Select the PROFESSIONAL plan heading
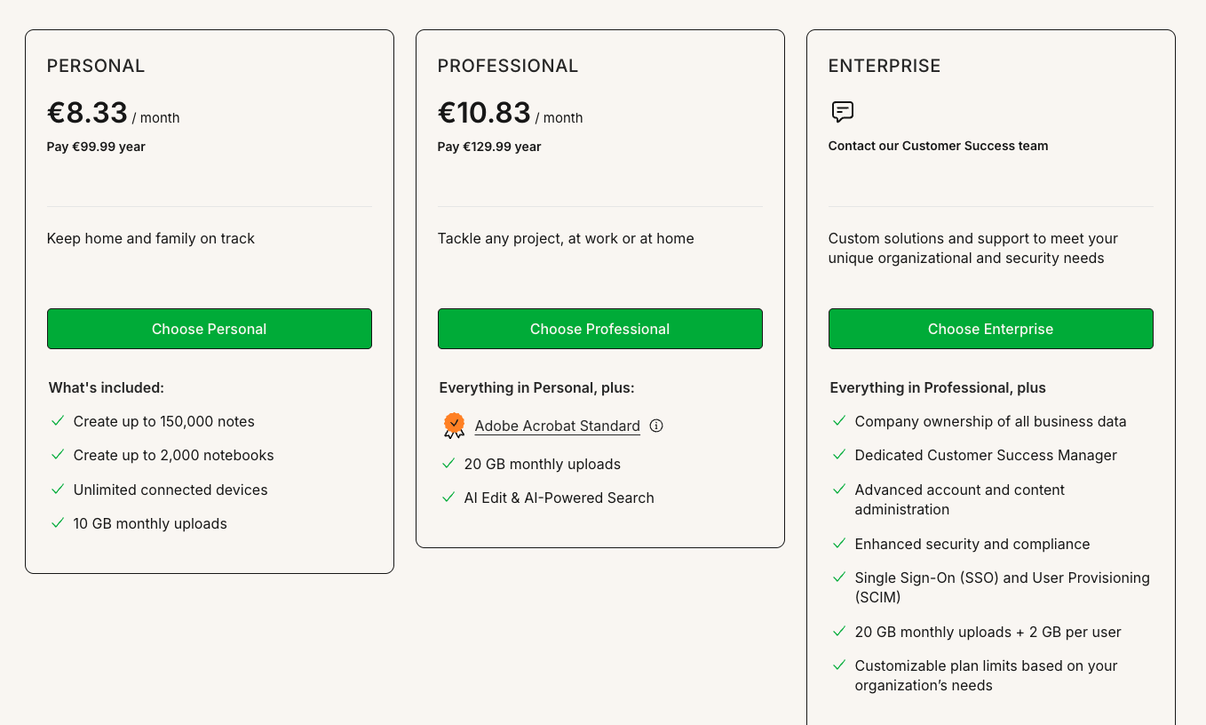 pyautogui.click(x=508, y=66)
